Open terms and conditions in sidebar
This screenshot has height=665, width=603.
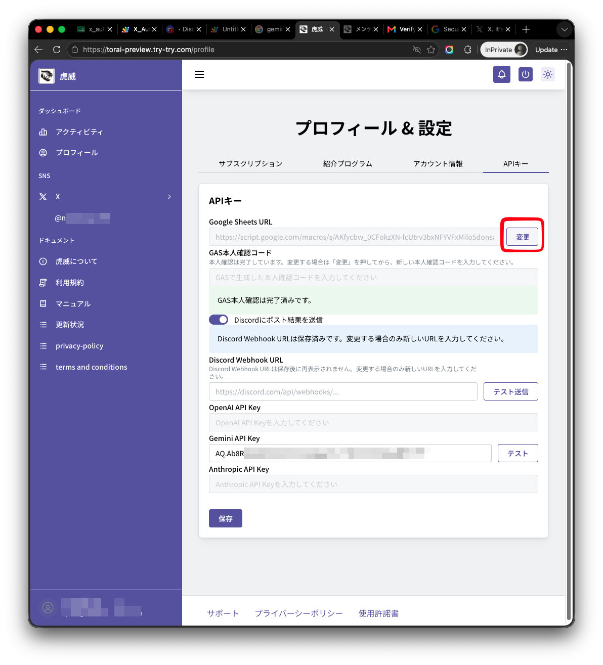(x=91, y=367)
